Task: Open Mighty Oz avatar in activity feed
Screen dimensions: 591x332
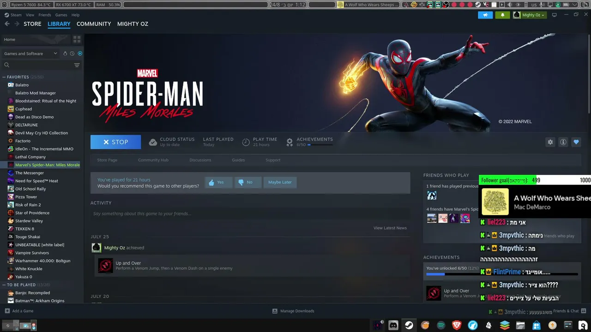Action: pos(96,248)
